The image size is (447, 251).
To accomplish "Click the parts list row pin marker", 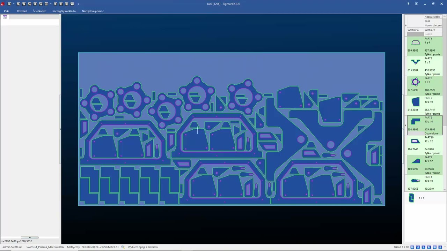I will point(405,25).
